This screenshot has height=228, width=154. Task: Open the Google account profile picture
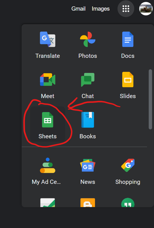(146, 9)
